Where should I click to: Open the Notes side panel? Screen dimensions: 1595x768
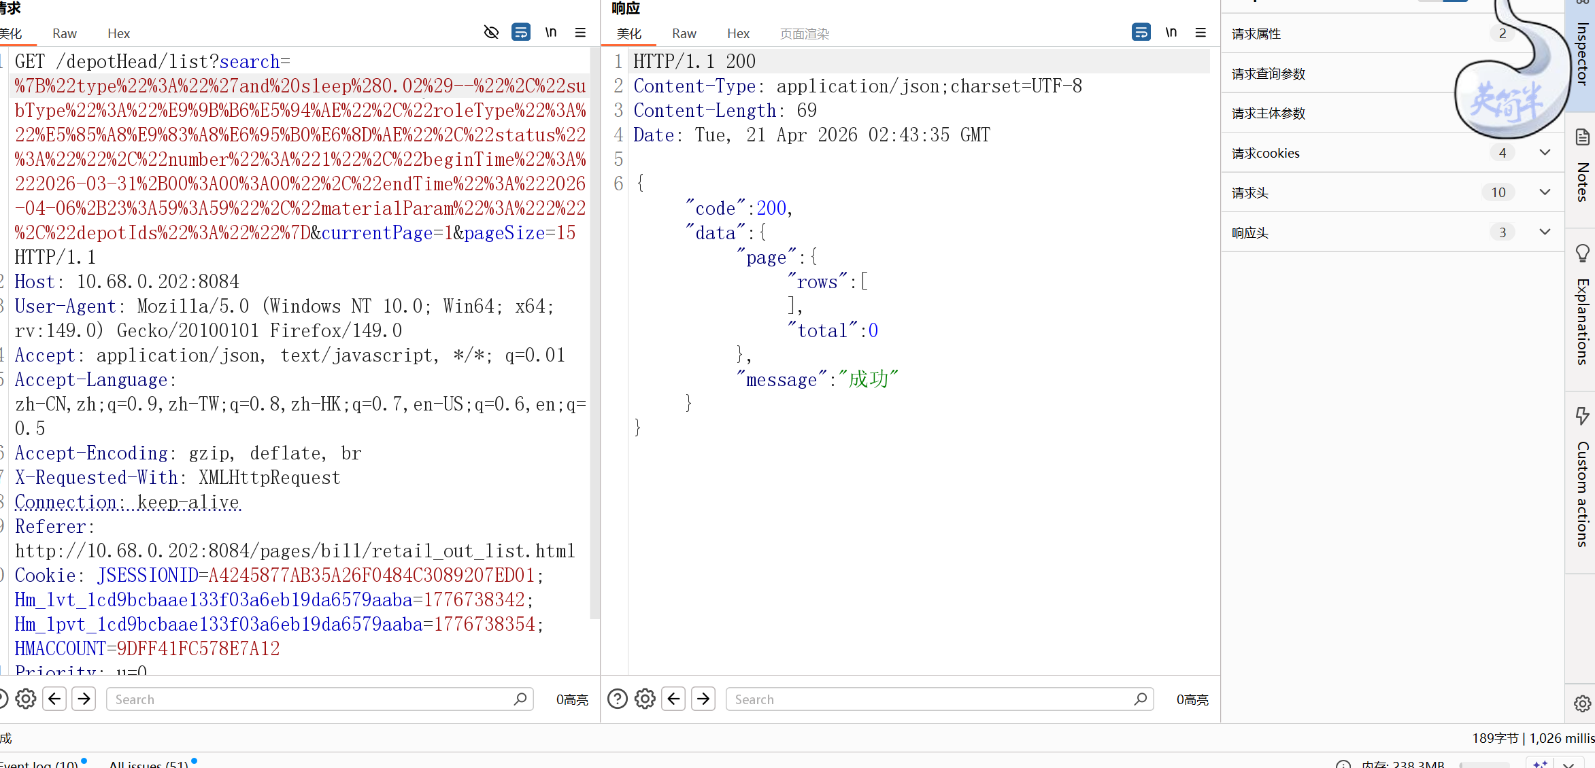click(x=1582, y=167)
